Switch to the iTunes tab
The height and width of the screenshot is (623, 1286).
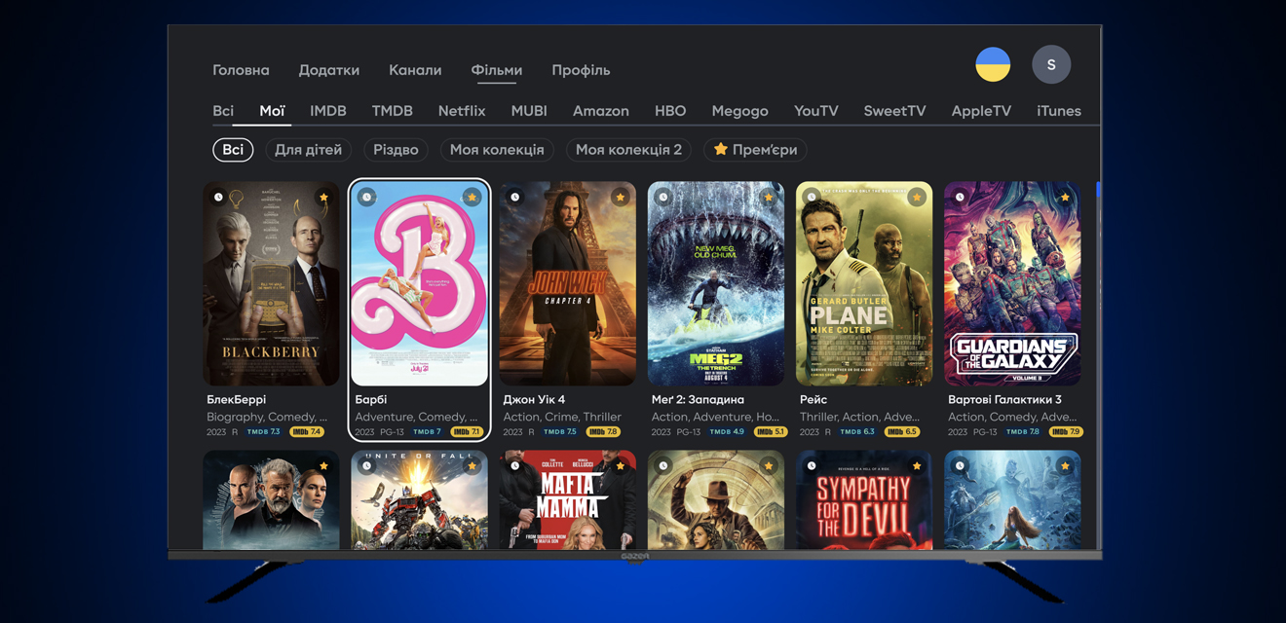point(1059,111)
